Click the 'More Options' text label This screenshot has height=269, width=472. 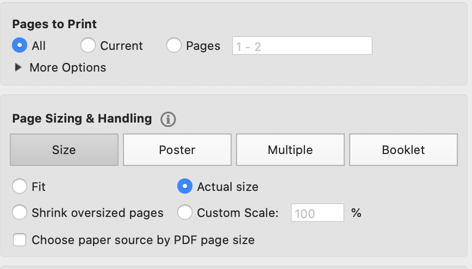point(68,68)
